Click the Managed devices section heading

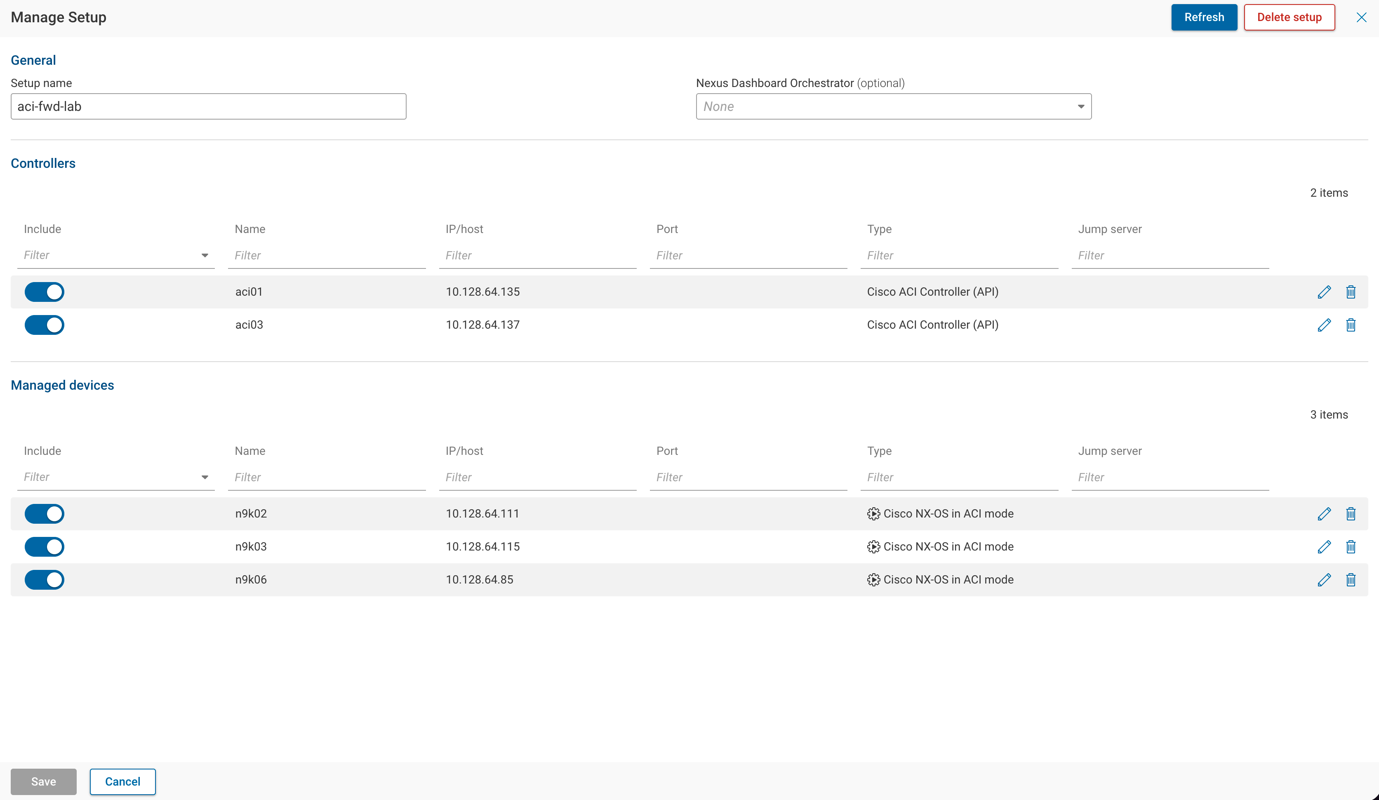pyautogui.click(x=62, y=385)
